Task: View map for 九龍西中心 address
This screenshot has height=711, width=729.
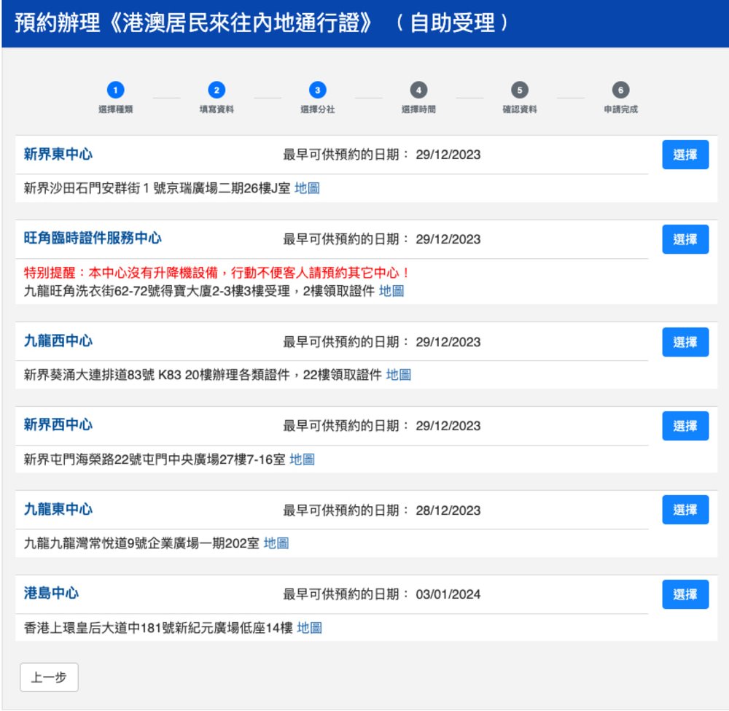Action: point(399,375)
